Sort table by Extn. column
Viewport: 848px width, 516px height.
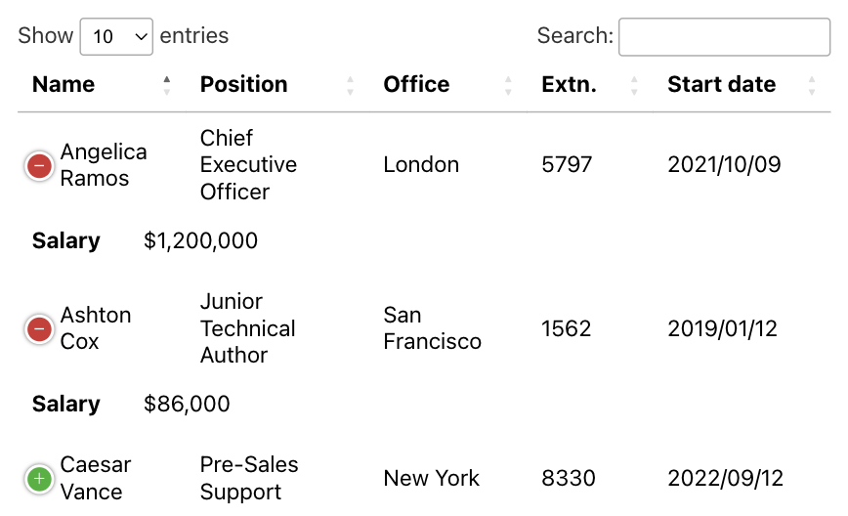point(569,84)
